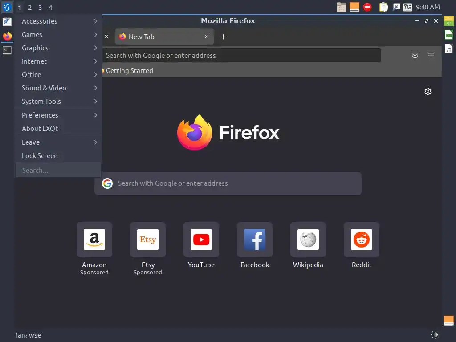The width and height of the screenshot is (456, 342).
Task: Select the Office menu entry
Action: click(x=58, y=75)
